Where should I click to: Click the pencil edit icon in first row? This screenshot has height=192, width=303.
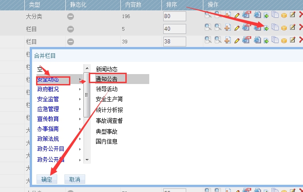coord(237,16)
